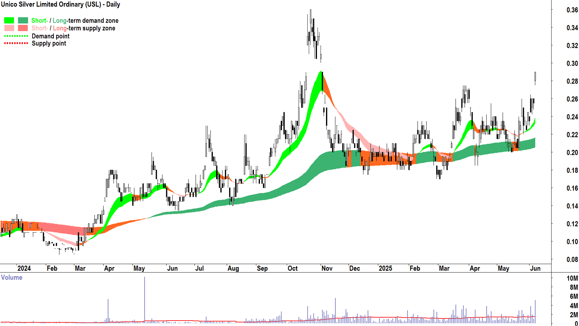Image resolution: width=579 pixels, height=326 pixels.
Task: Click the Nov time axis label
Action: [327, 268]
